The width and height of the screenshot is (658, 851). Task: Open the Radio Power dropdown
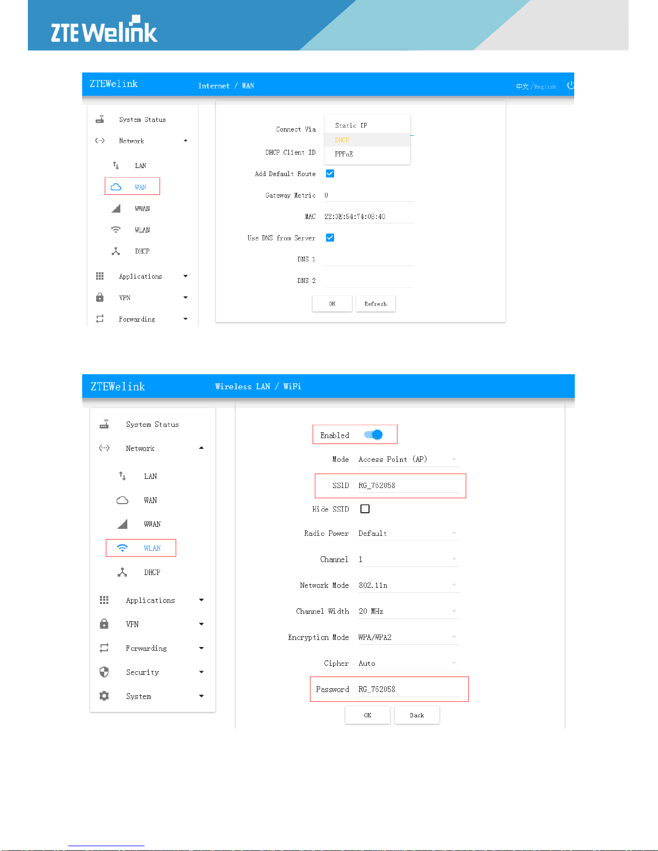tap(409, 534)
